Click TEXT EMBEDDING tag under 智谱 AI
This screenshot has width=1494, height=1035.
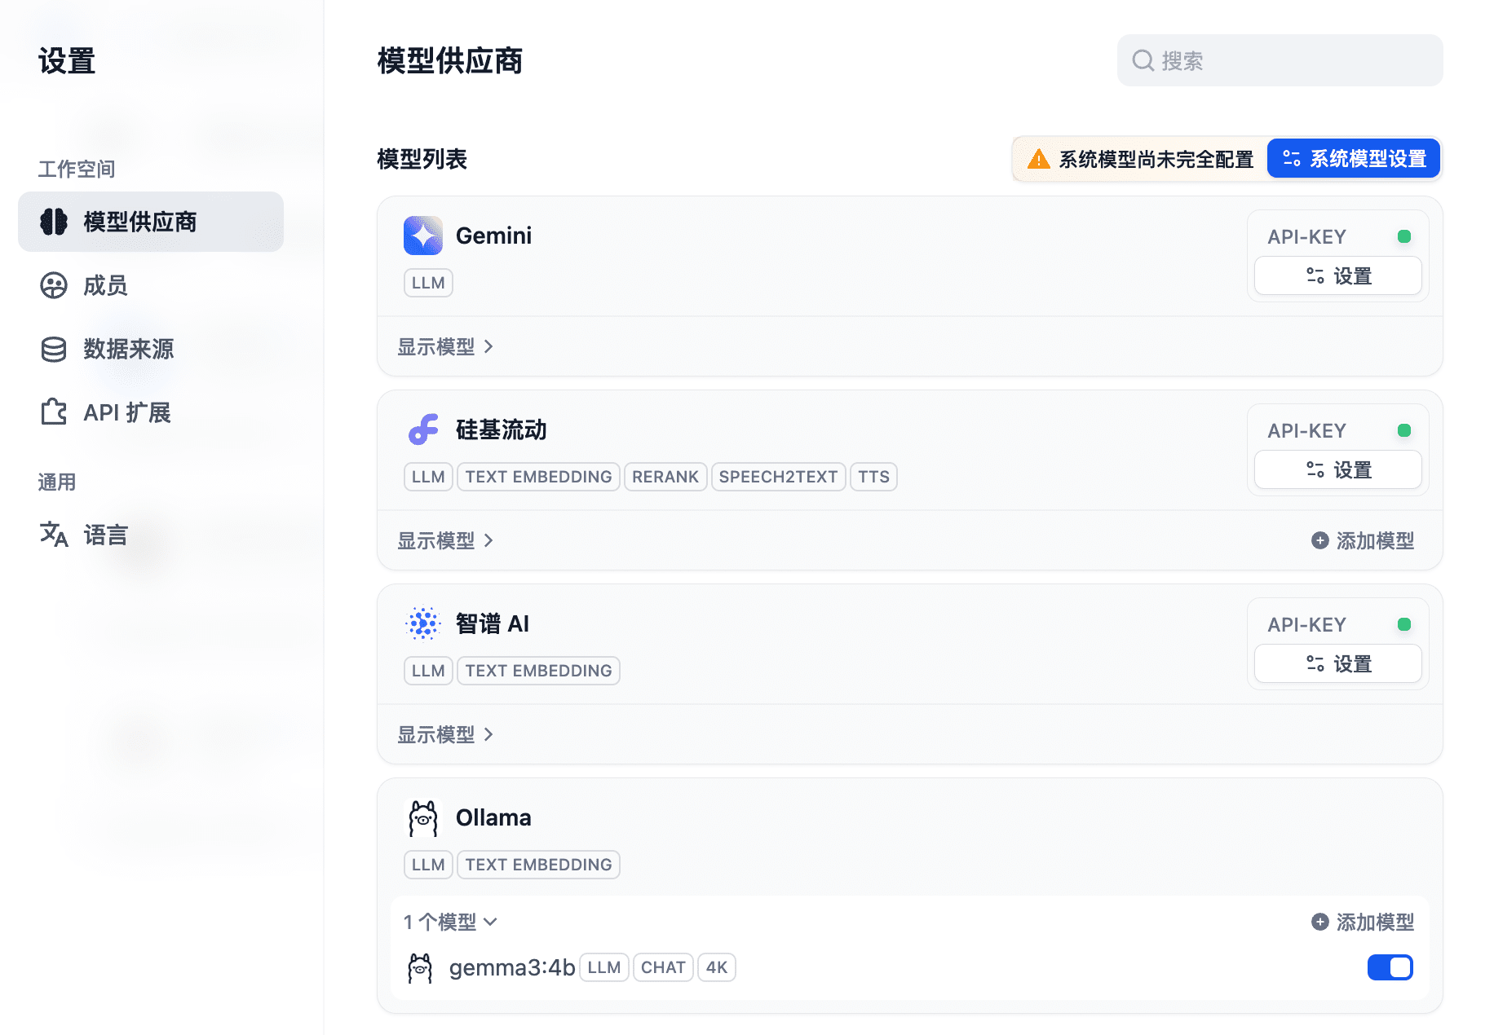coord(538,671)
